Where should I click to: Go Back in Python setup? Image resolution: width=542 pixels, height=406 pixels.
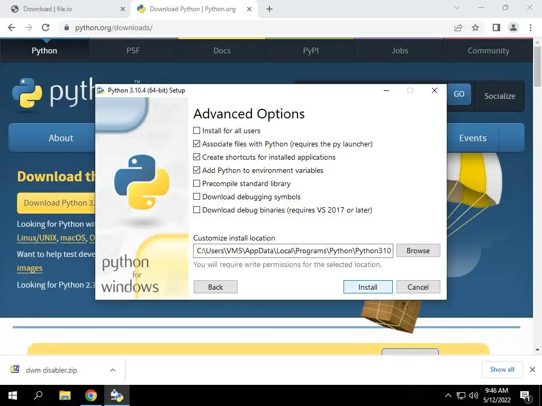click(215, 287)
